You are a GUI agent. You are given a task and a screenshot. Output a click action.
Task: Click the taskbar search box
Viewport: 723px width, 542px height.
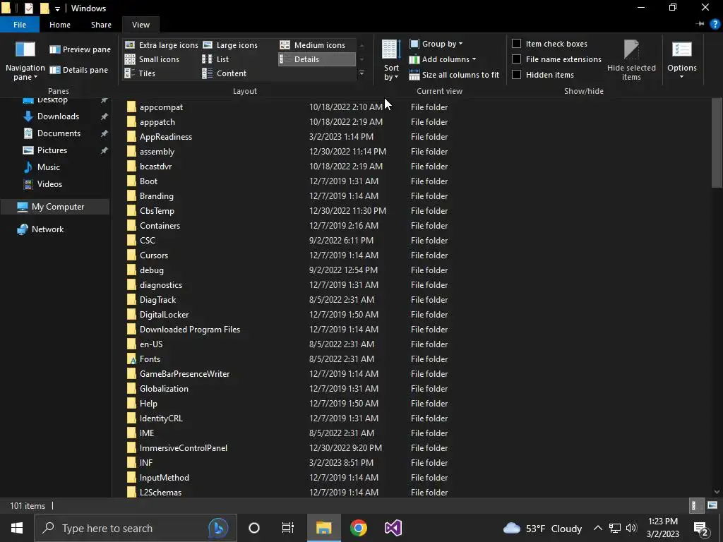136,528
